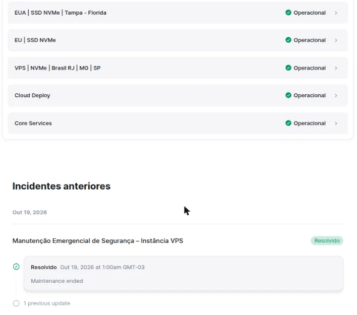This screenshot has width=357, height=315.
Task: Expand the EU | SSD NVMe row chevron
Action: coord(336,40)
